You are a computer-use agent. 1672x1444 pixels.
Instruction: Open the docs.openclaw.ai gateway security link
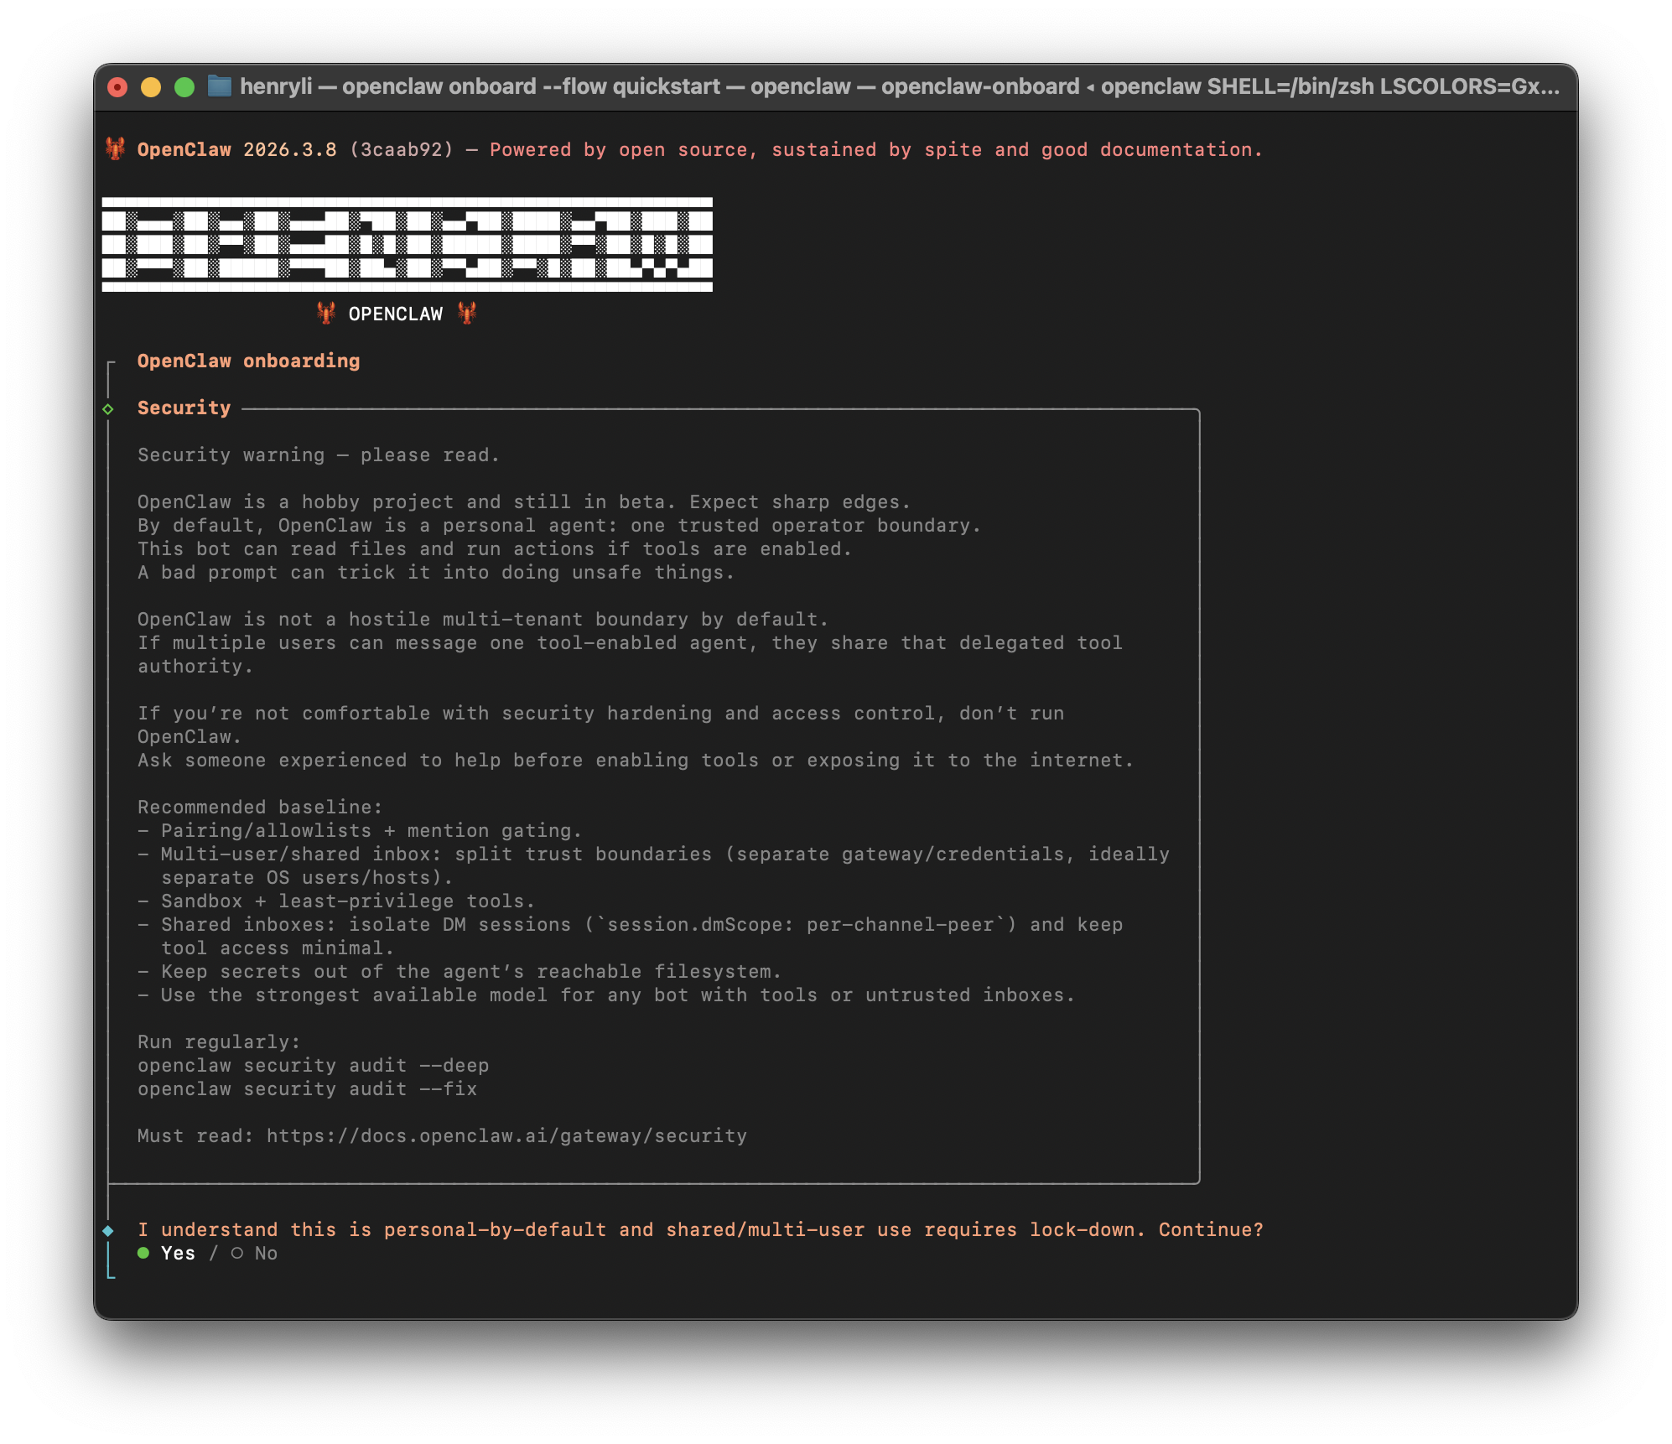(506, 1136)
